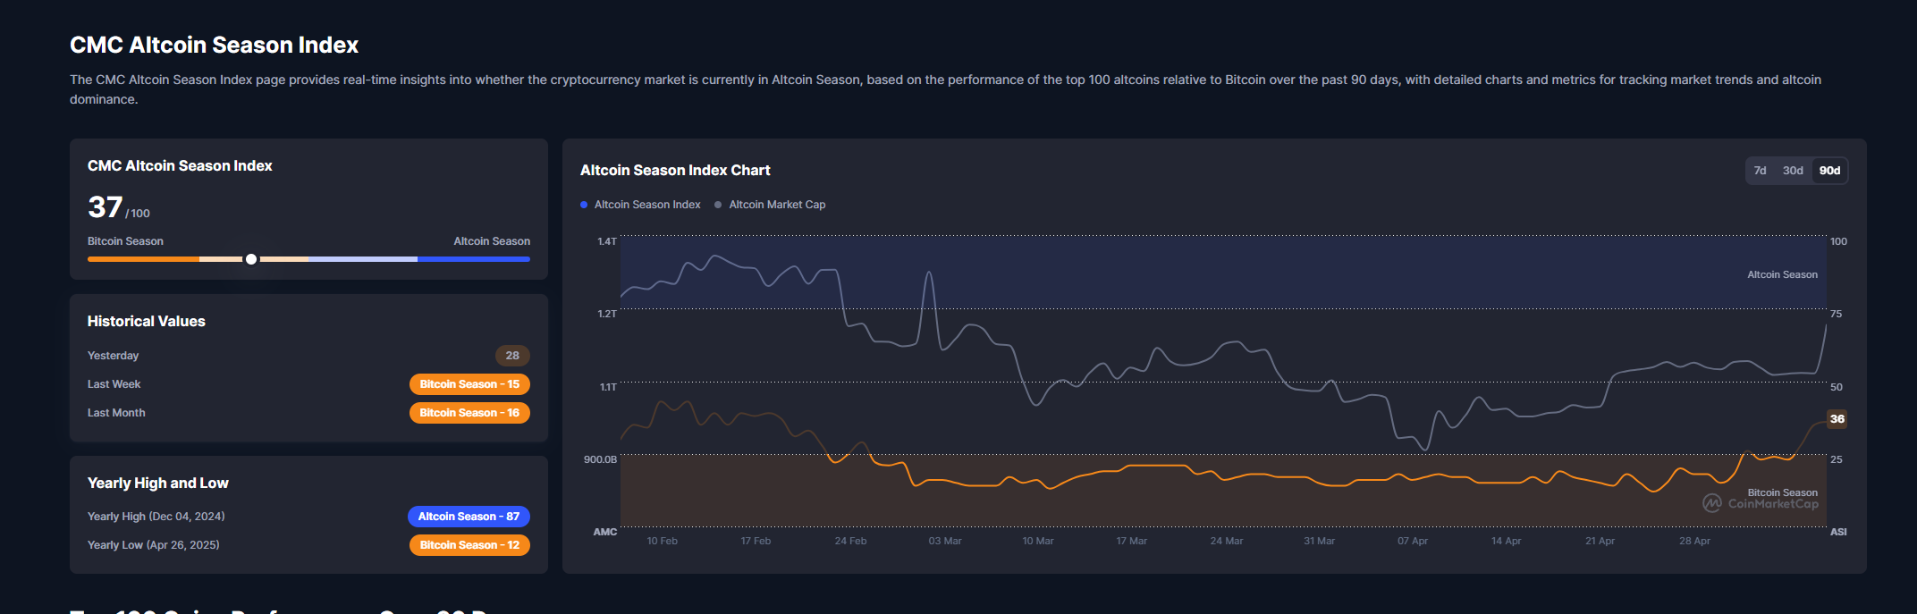1917x614 pixels.
Task: Click the Altcoin Season zone label in chart
Action: (1782, 274)
